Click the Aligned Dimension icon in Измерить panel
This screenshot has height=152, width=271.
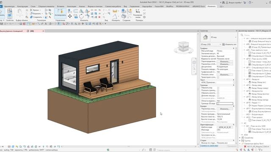pos(115,16)
